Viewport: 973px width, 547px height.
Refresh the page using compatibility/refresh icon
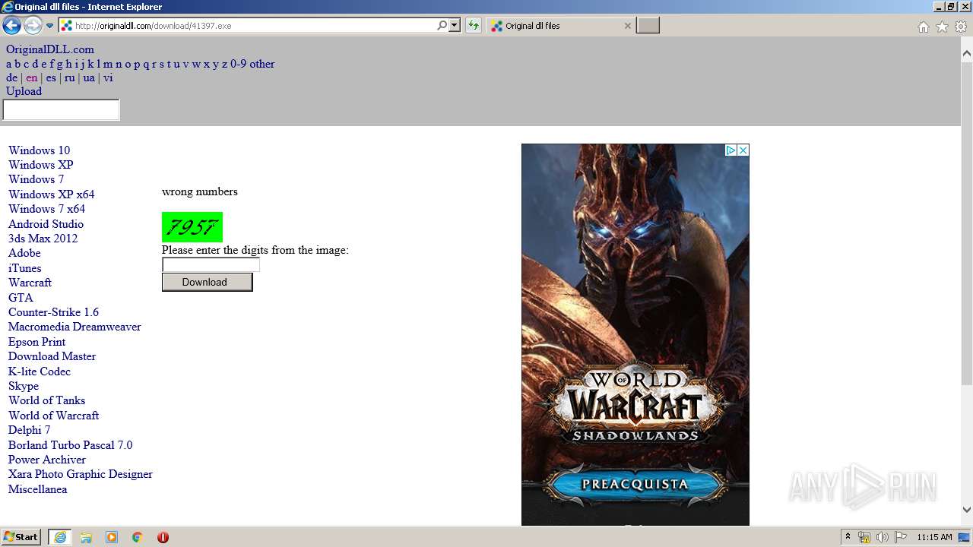click(x=474, y=26)
